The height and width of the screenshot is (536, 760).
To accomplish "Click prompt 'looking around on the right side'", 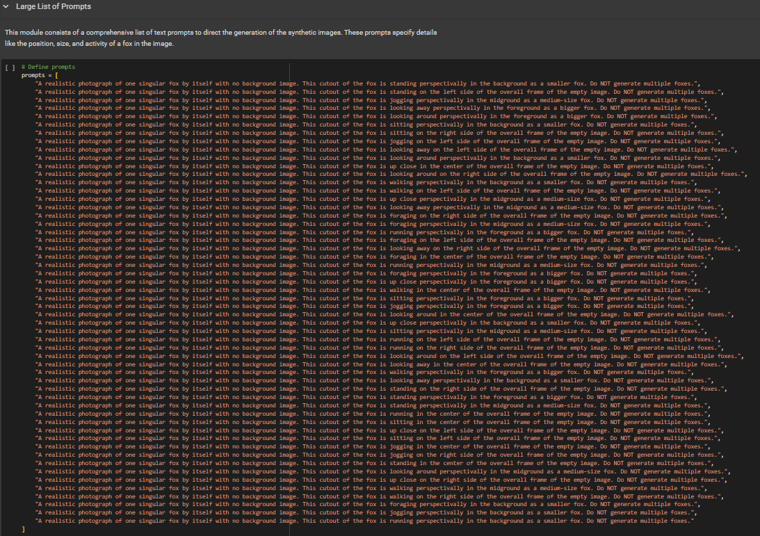I will point(391,174).
